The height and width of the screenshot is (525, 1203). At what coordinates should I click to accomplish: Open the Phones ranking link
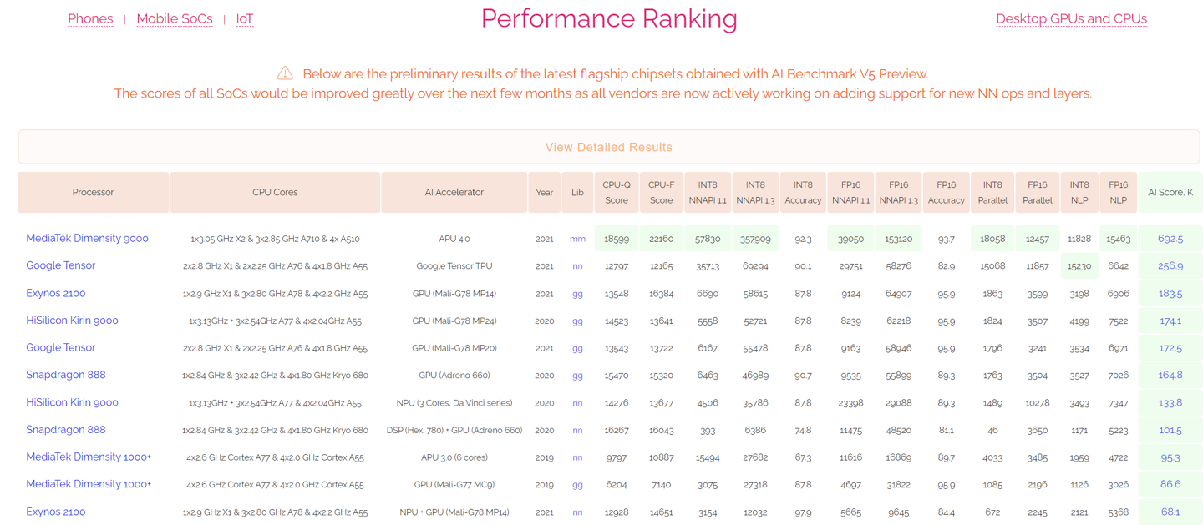[x=90, y=18]
